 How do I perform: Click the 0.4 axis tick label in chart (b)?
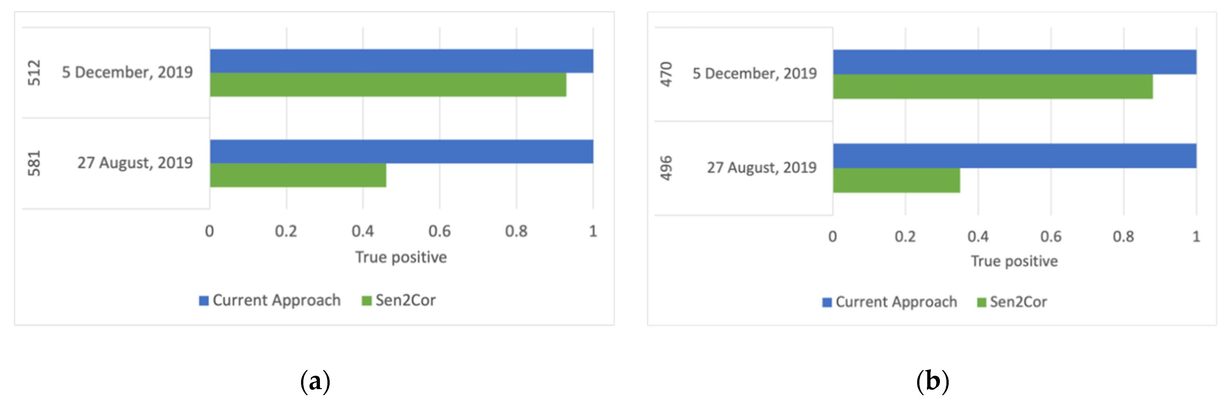coord(978,237)
